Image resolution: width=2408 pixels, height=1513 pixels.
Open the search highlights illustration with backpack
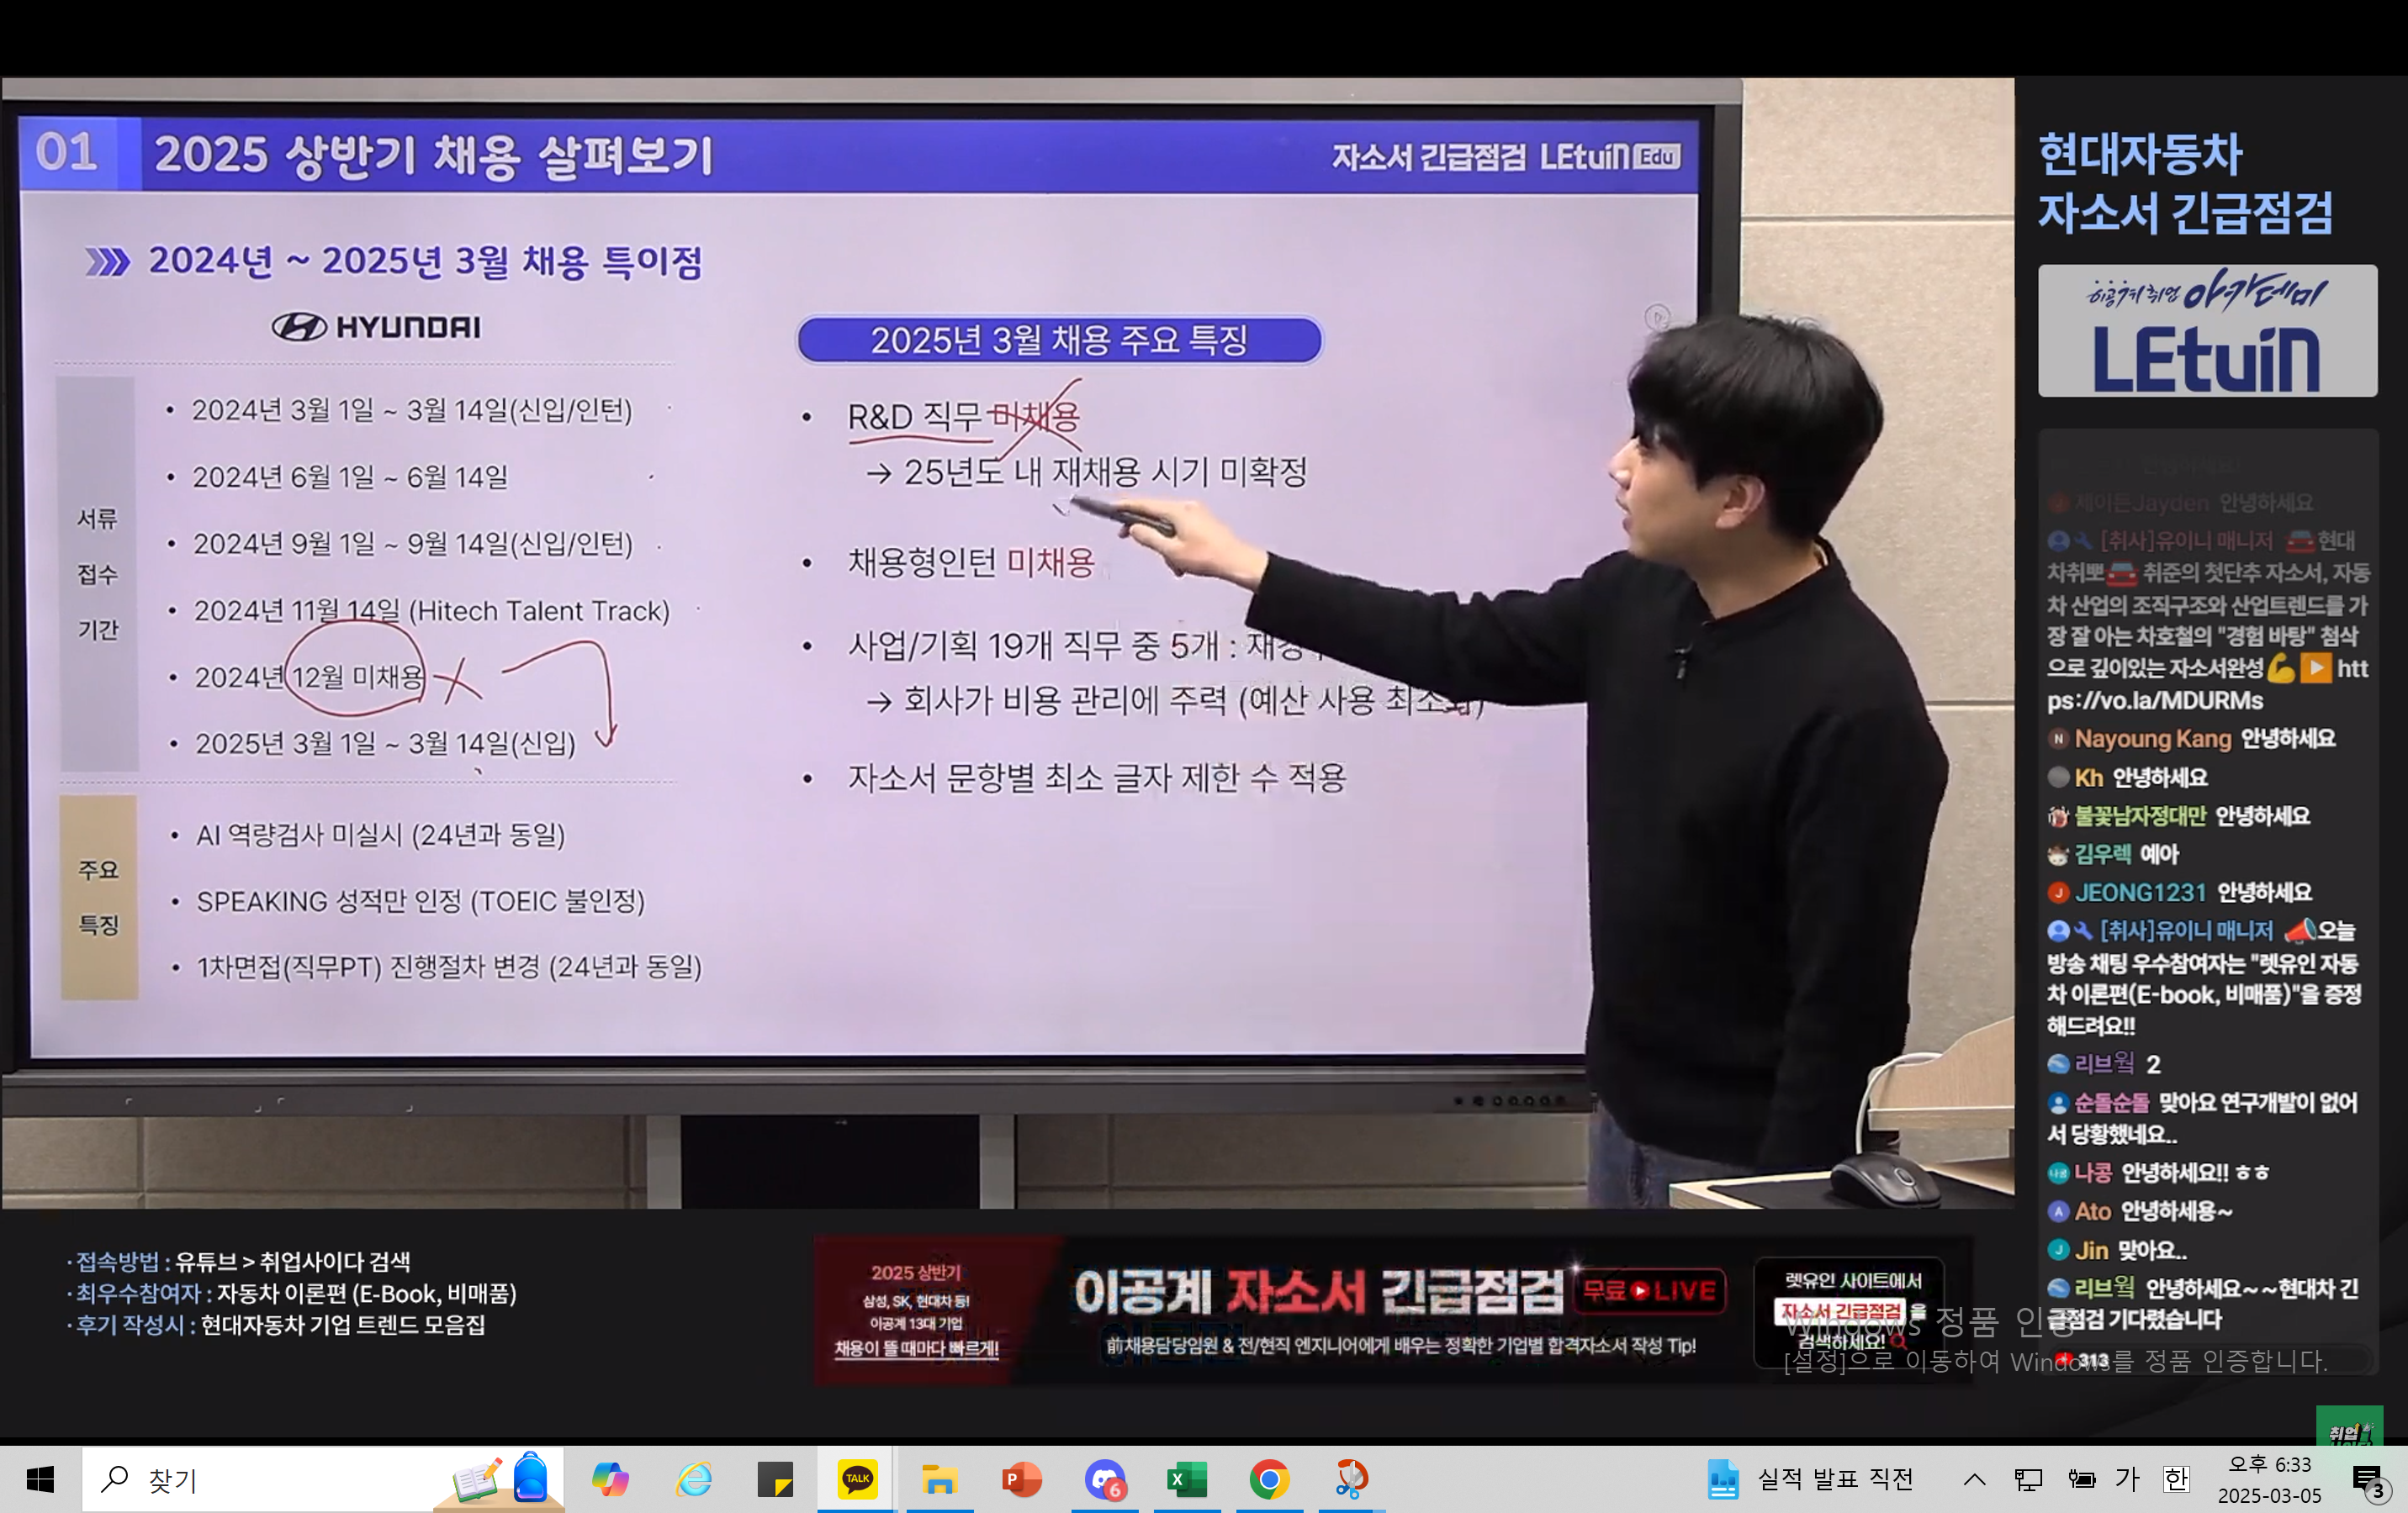click(x=500, y=1479)
